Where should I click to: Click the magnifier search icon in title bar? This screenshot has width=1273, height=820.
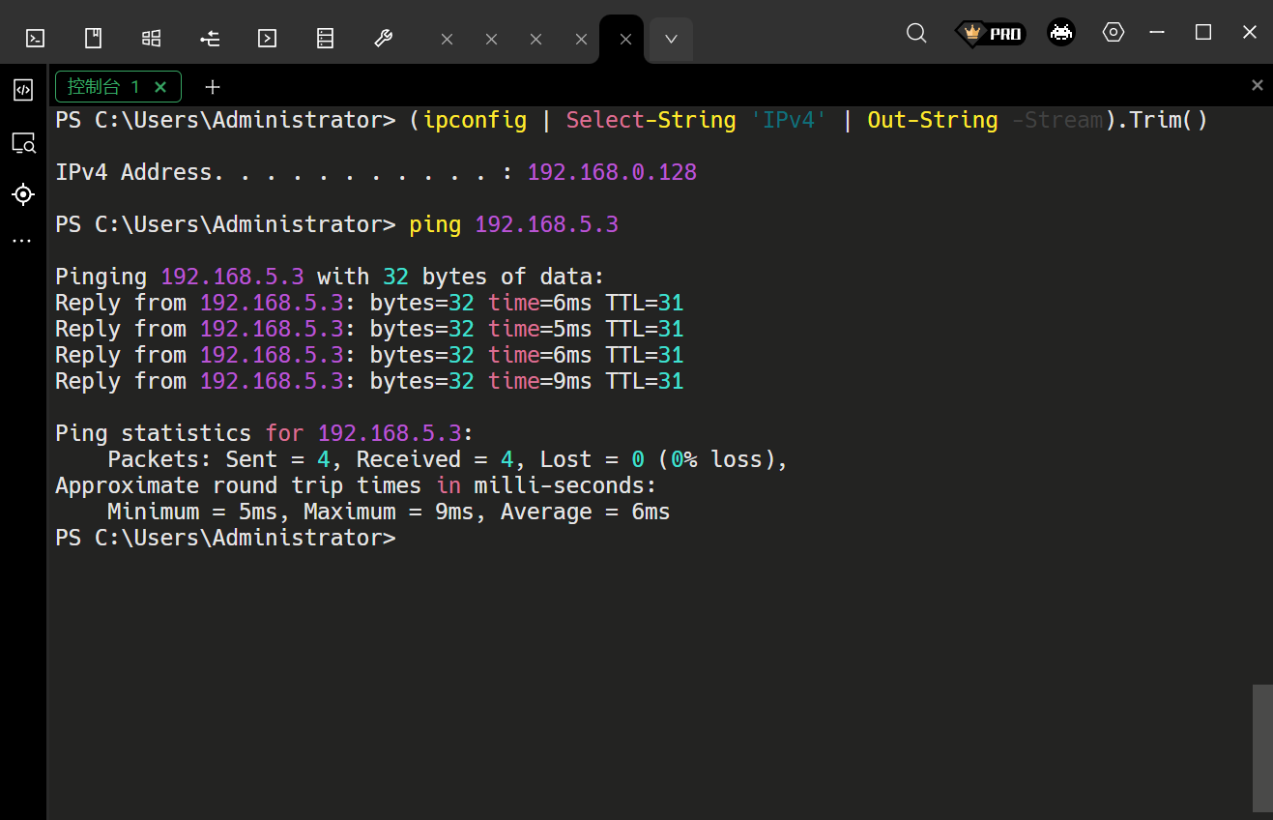point(916,33)
